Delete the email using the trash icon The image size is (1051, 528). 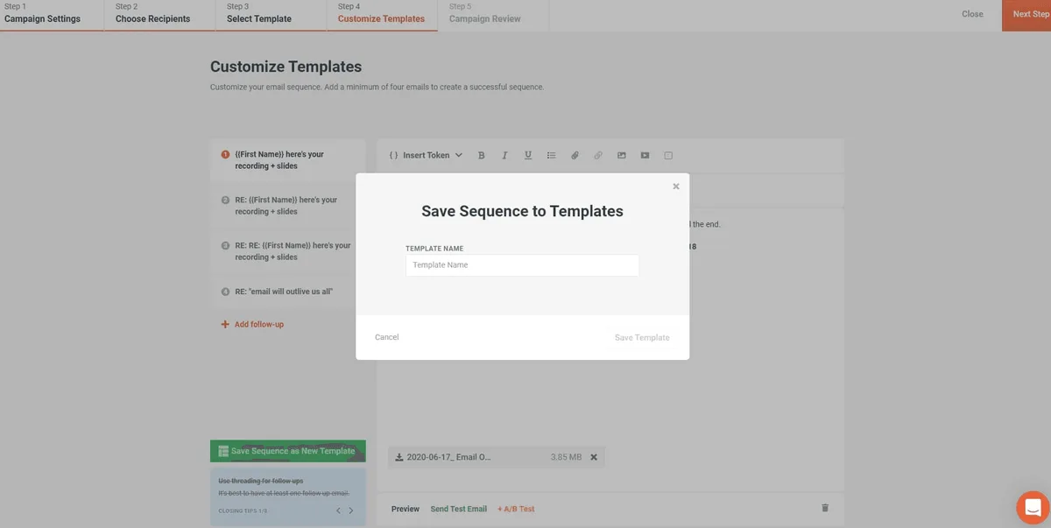[824, 507]
